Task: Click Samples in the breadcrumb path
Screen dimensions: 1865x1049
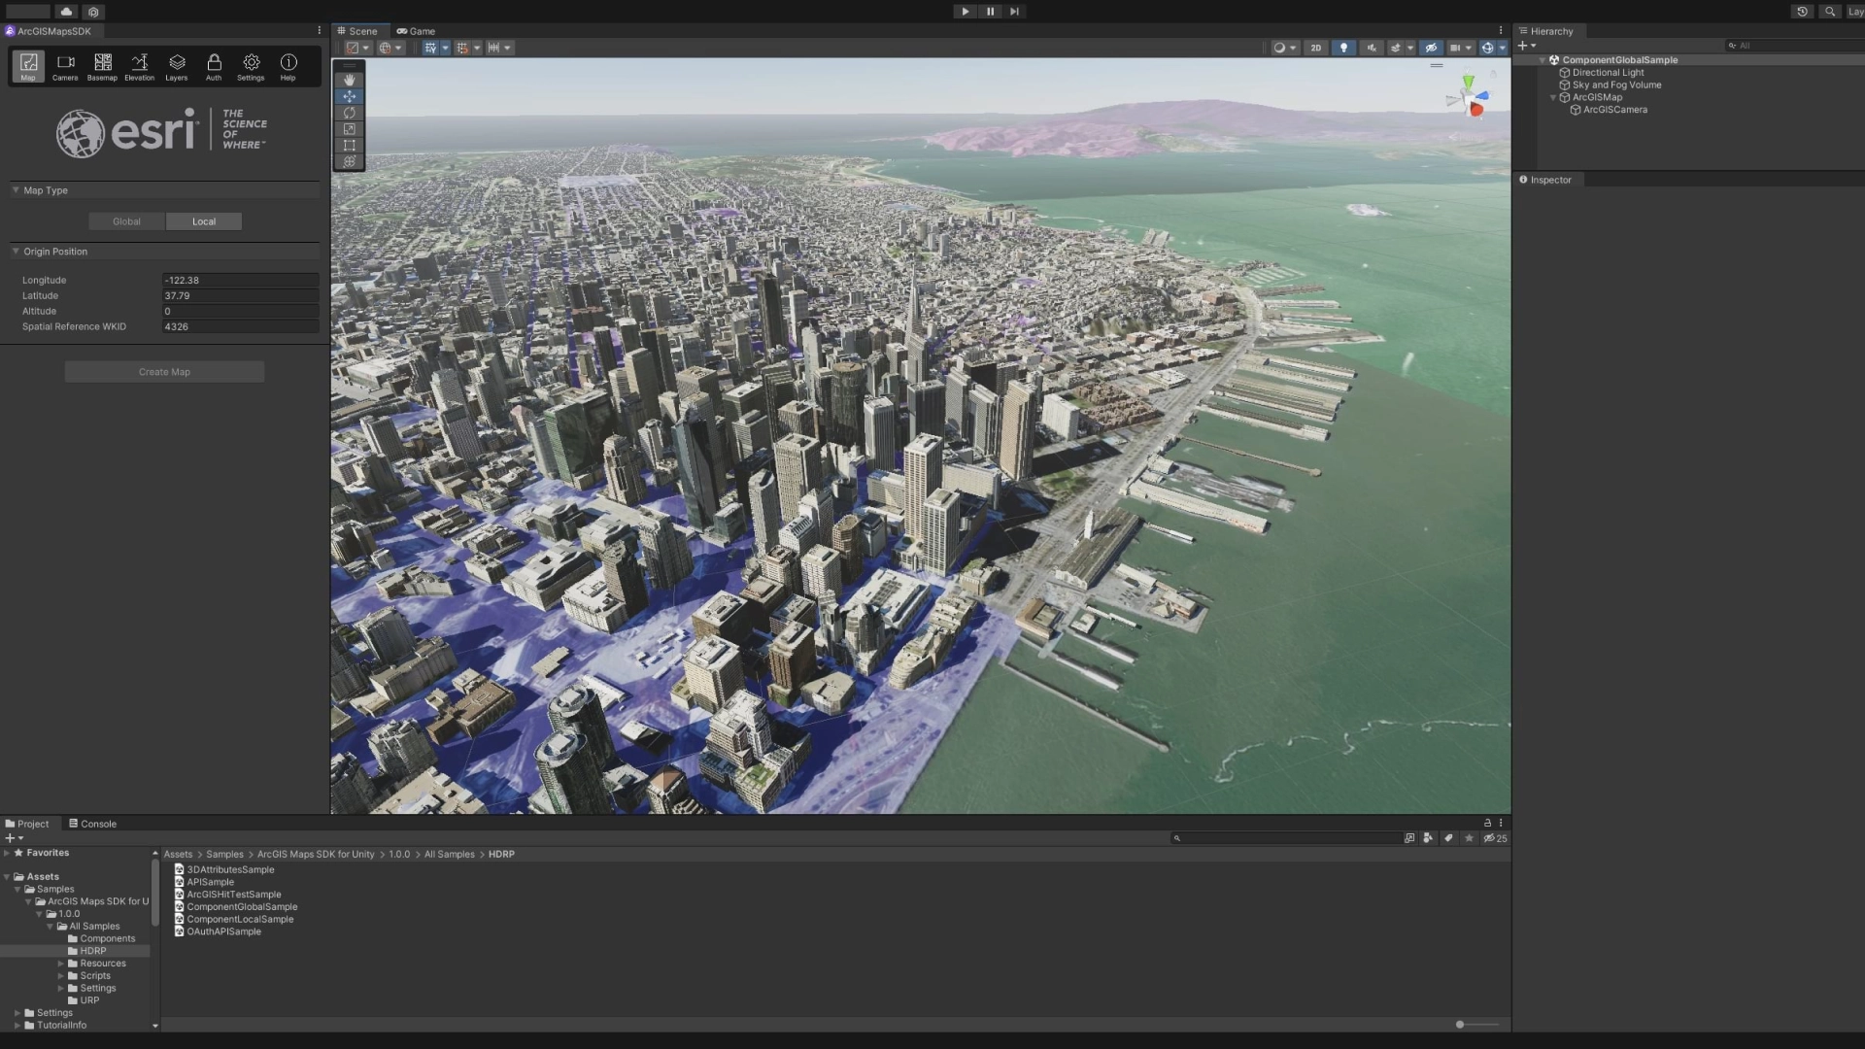Action: [x=224, y=855]
